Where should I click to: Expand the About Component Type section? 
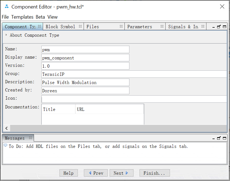tap(6, 35)
